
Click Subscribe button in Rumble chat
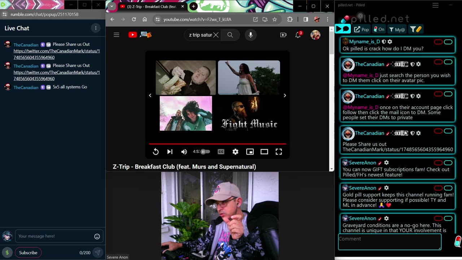pyautogui.click(x=28, y=253)
